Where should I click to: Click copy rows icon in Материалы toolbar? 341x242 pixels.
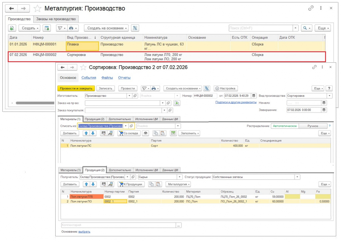point(156,133)
